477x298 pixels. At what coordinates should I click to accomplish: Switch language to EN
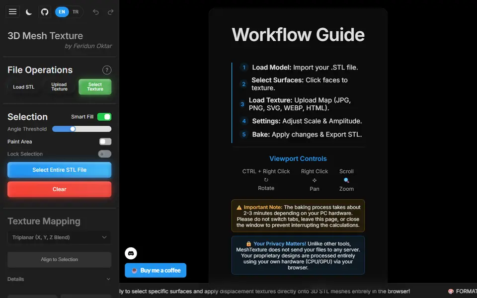pyautogui.click(x=62, y=12)
